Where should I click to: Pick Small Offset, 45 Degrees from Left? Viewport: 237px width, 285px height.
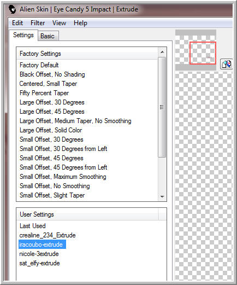[63, 167]
